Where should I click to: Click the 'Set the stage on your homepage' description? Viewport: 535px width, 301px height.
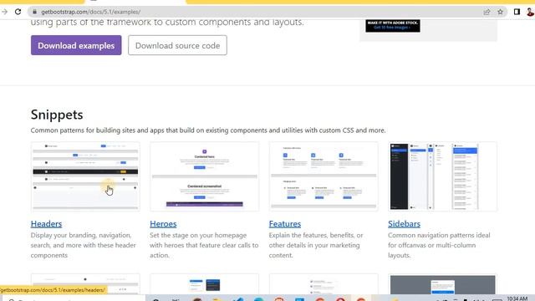tap(204, 245)
